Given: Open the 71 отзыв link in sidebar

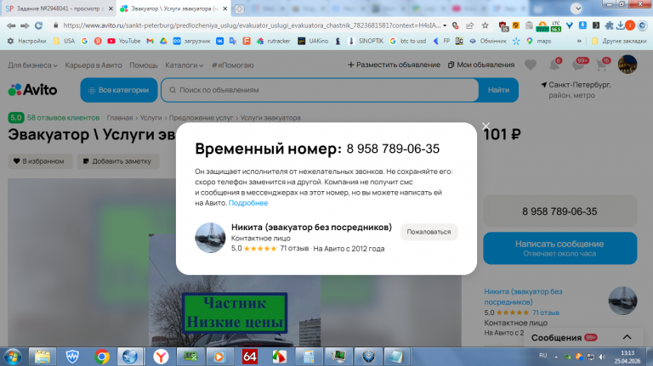Looking at the screenshot, I should (x=546, y=313).
